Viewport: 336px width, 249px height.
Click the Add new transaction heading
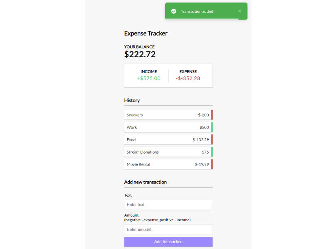[145, 182]
